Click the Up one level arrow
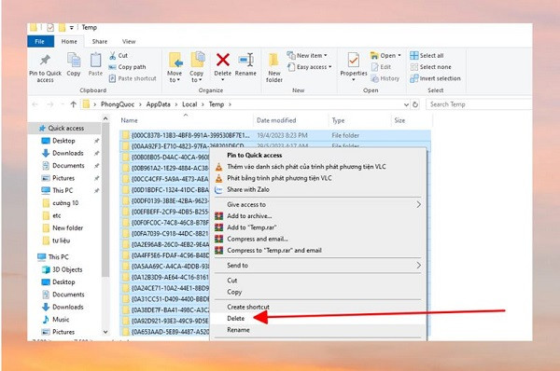Image resolution: width=560 pixels, height=371 pixels. pos(73,104)
